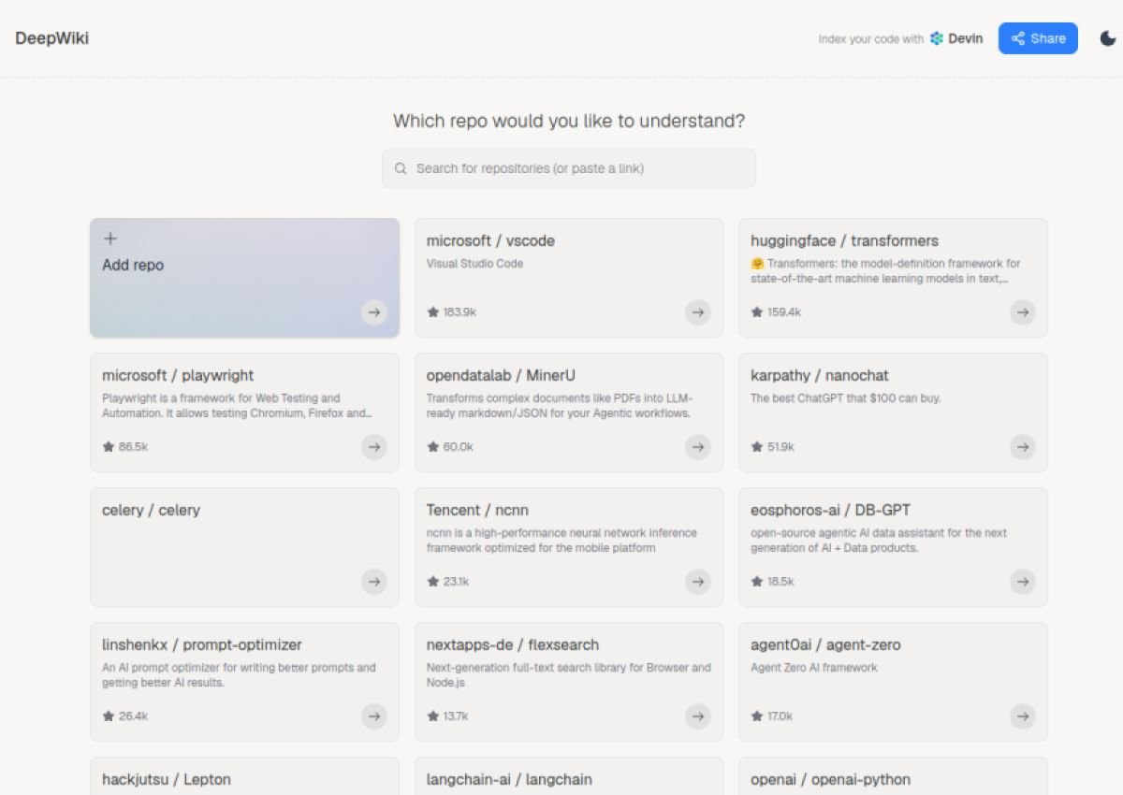1123x795 pixels.
Task: Open eosphoros-ai / DB-GPT repo title
Action: pyautogui.click(x=830, y=510)
